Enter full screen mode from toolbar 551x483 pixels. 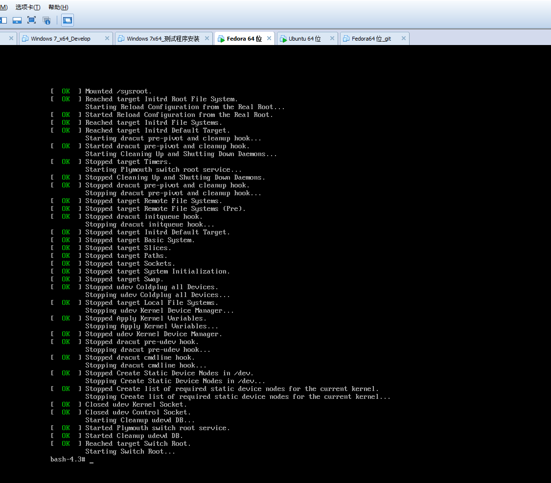coord(32,20)
